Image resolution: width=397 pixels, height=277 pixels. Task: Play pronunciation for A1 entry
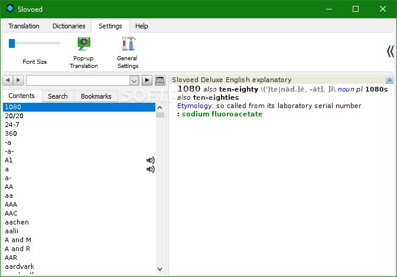tap(151, 160)
